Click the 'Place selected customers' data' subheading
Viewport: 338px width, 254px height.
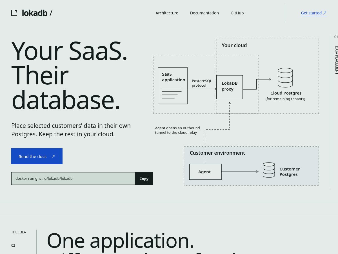click(x=71, y=130)
